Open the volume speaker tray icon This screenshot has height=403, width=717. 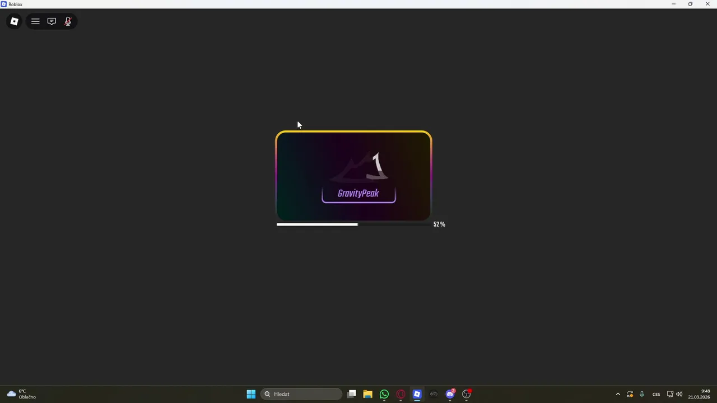click(679, 394)
